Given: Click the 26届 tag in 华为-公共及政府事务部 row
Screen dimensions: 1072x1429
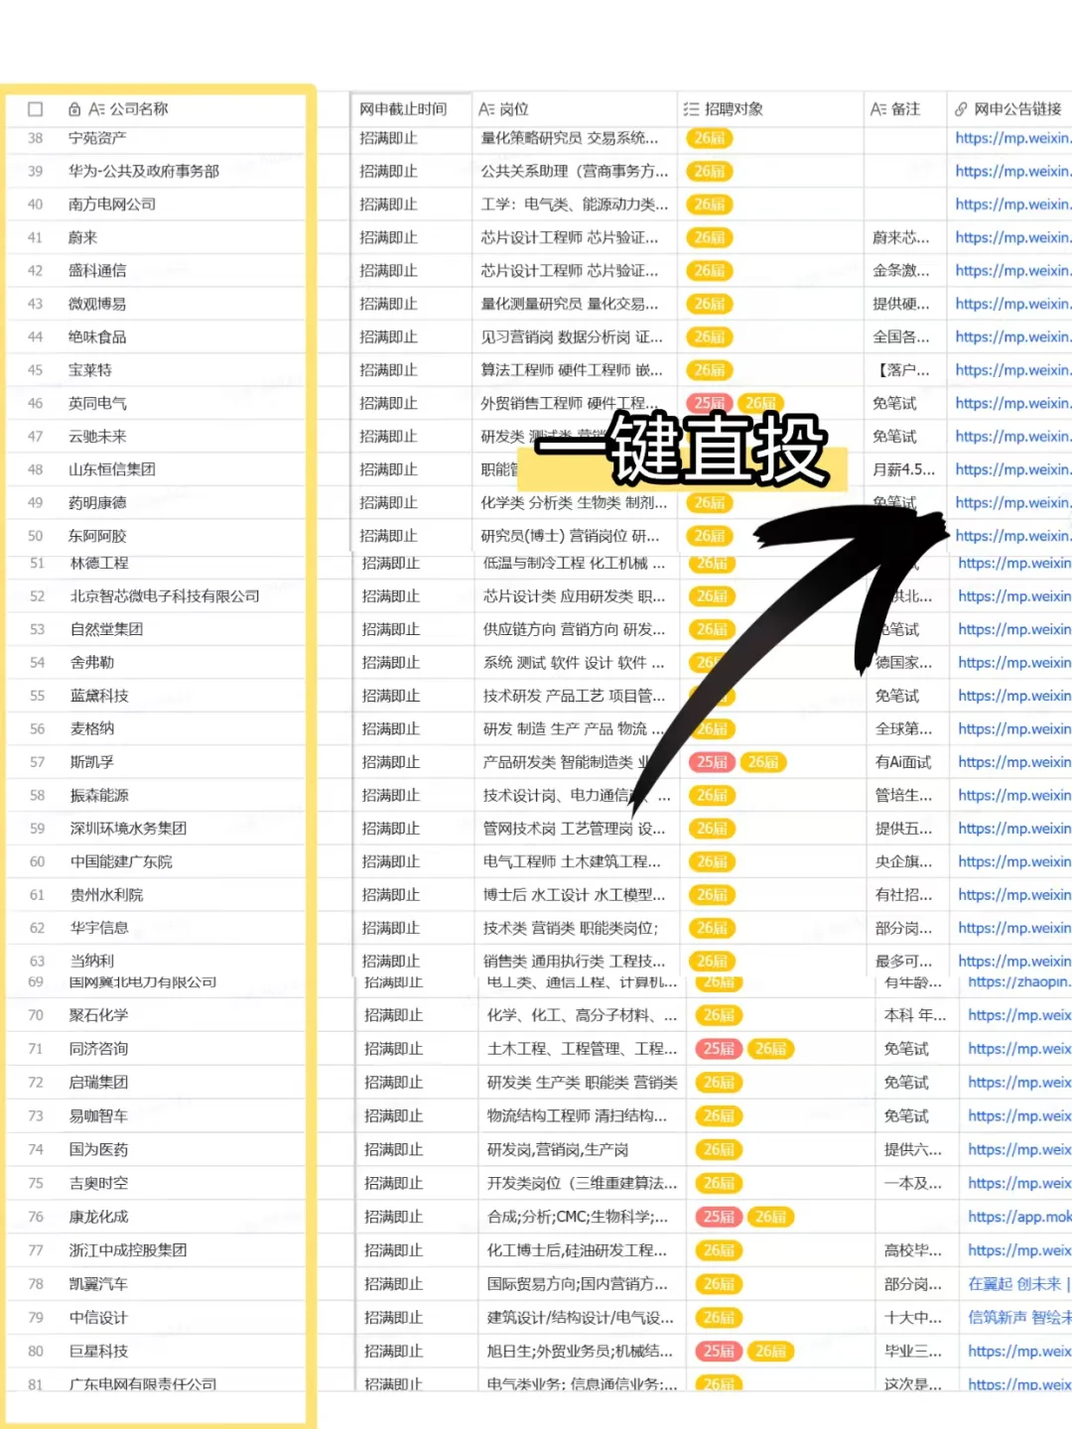Looking at the screenshot, I should [710, 172].
